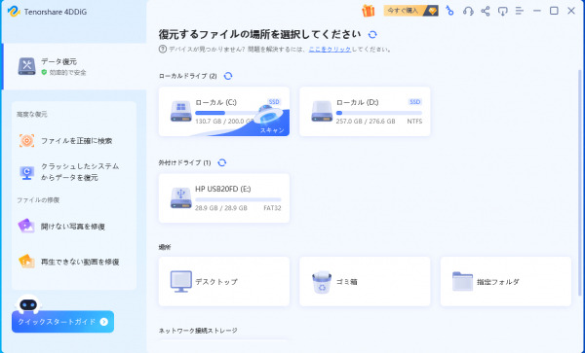Click the SSD badge on D drive
The height and width of the screenshot is (353, 585).
(x=415, y=102)
